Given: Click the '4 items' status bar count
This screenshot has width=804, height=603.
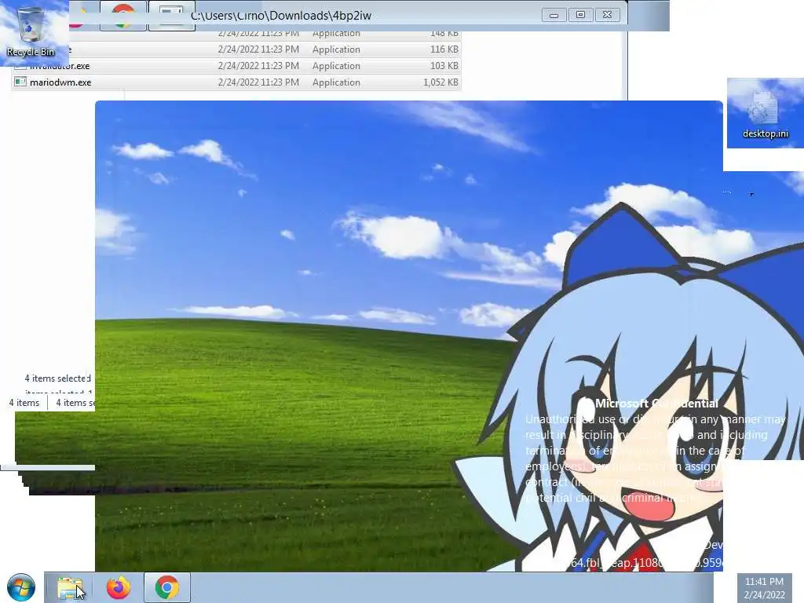Looking at the screenshot, I should pyautogui.click(x=24, y=403).
